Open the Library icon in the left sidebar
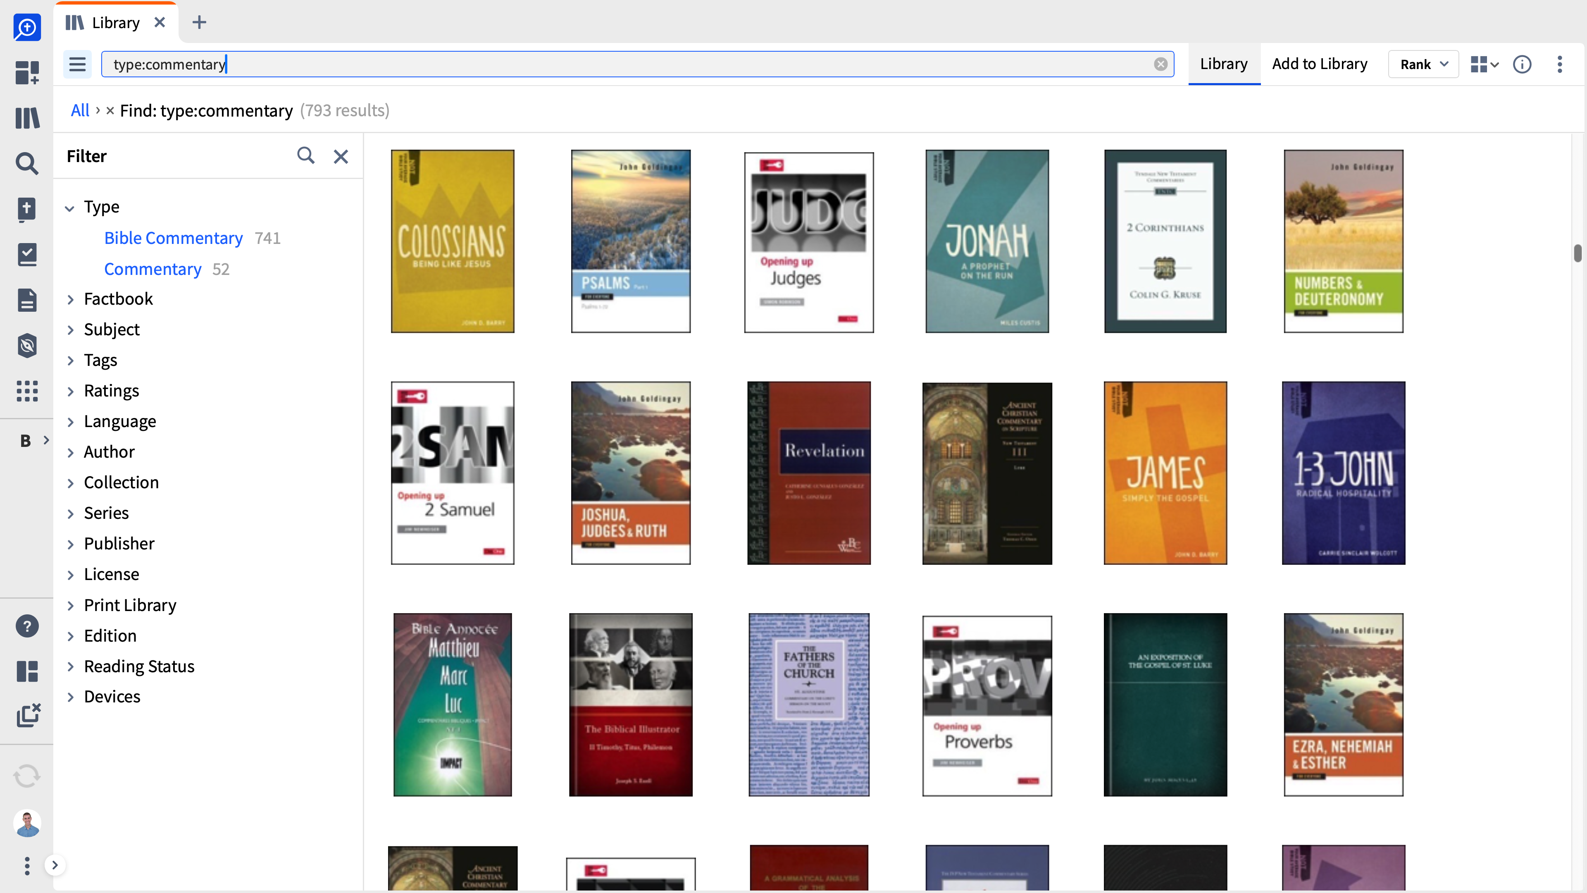Image resolution: width=1587 pixels, height=893 pixels. 27,118
